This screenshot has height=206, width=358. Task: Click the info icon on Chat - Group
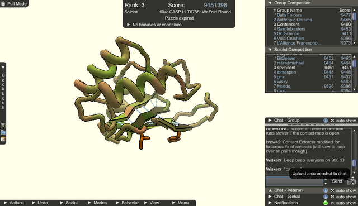point(326,121)
